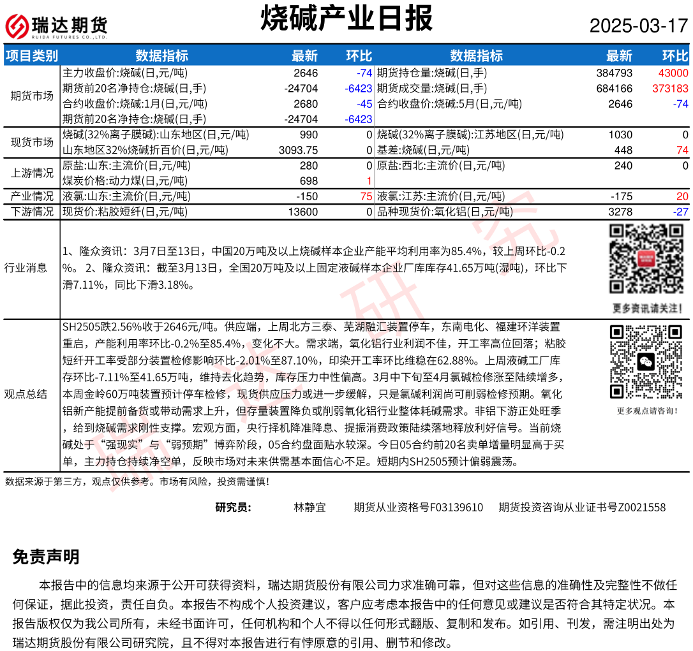Screen dimensions: 693x651
Task: Click the value 240
Action: coord(623,166)
